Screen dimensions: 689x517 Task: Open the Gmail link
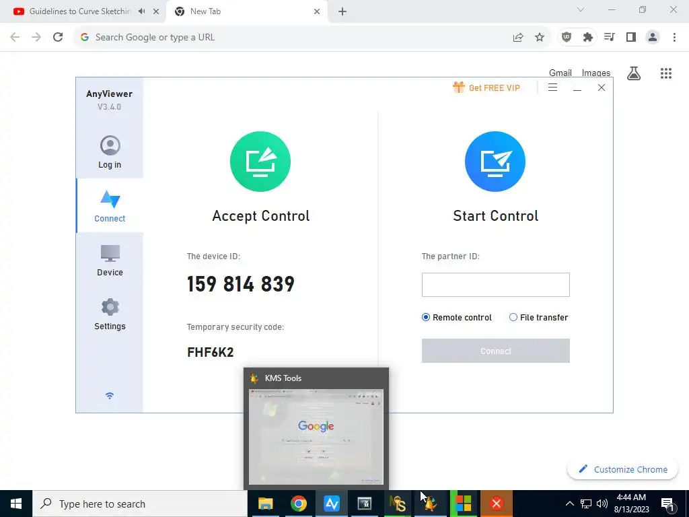(560, 73)
